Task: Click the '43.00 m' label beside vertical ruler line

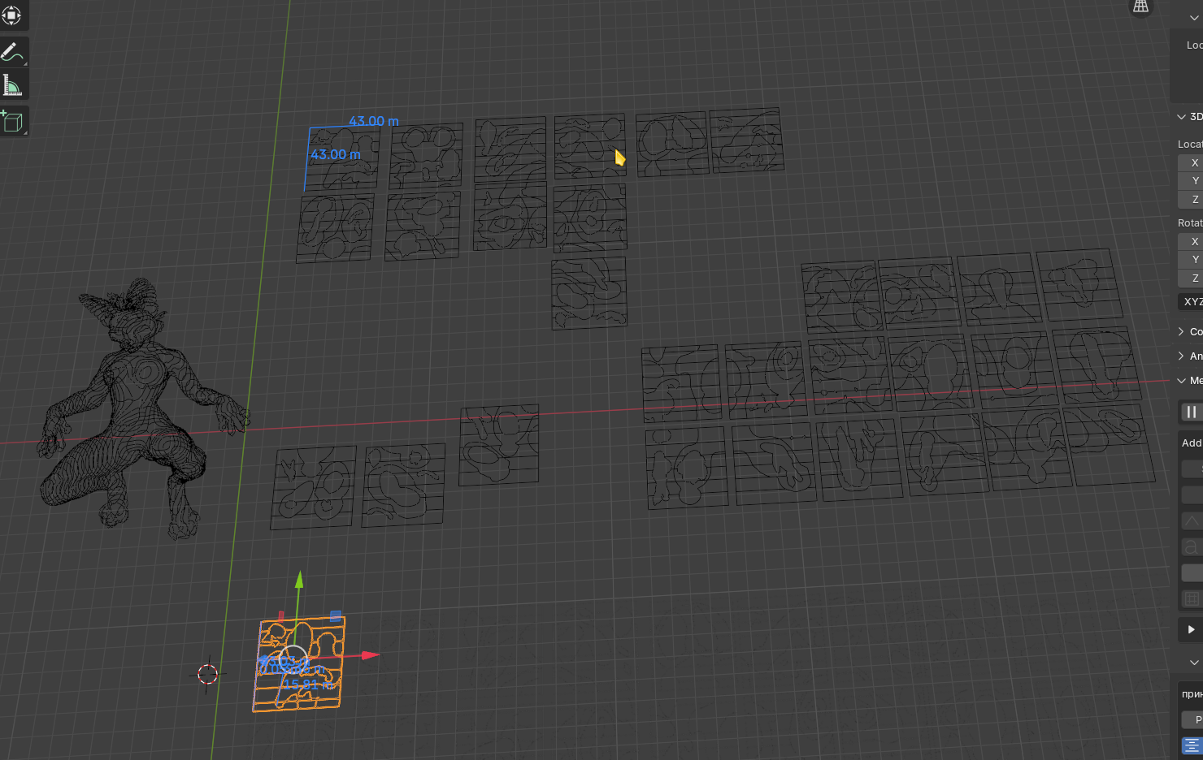Action: (335, 154)
